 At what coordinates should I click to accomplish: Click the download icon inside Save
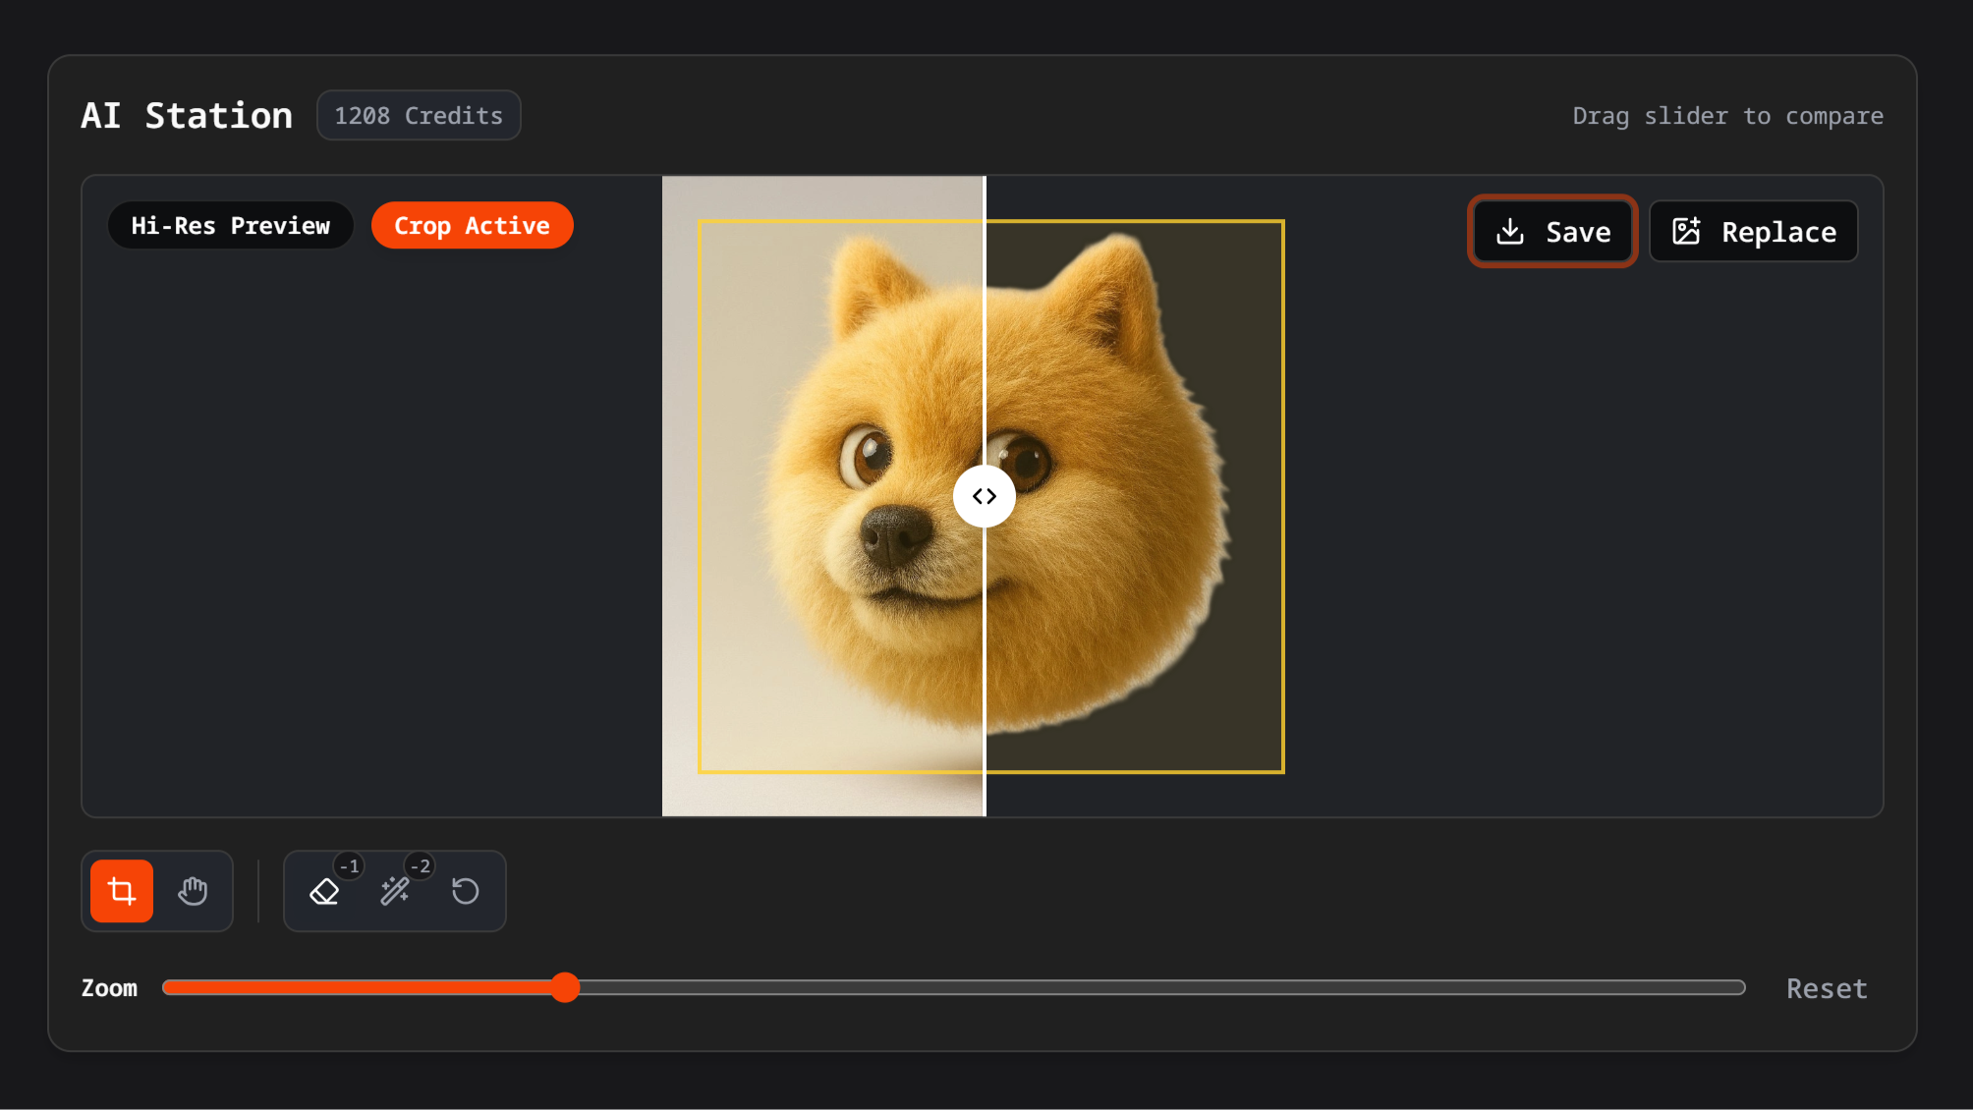point(1510,231)
